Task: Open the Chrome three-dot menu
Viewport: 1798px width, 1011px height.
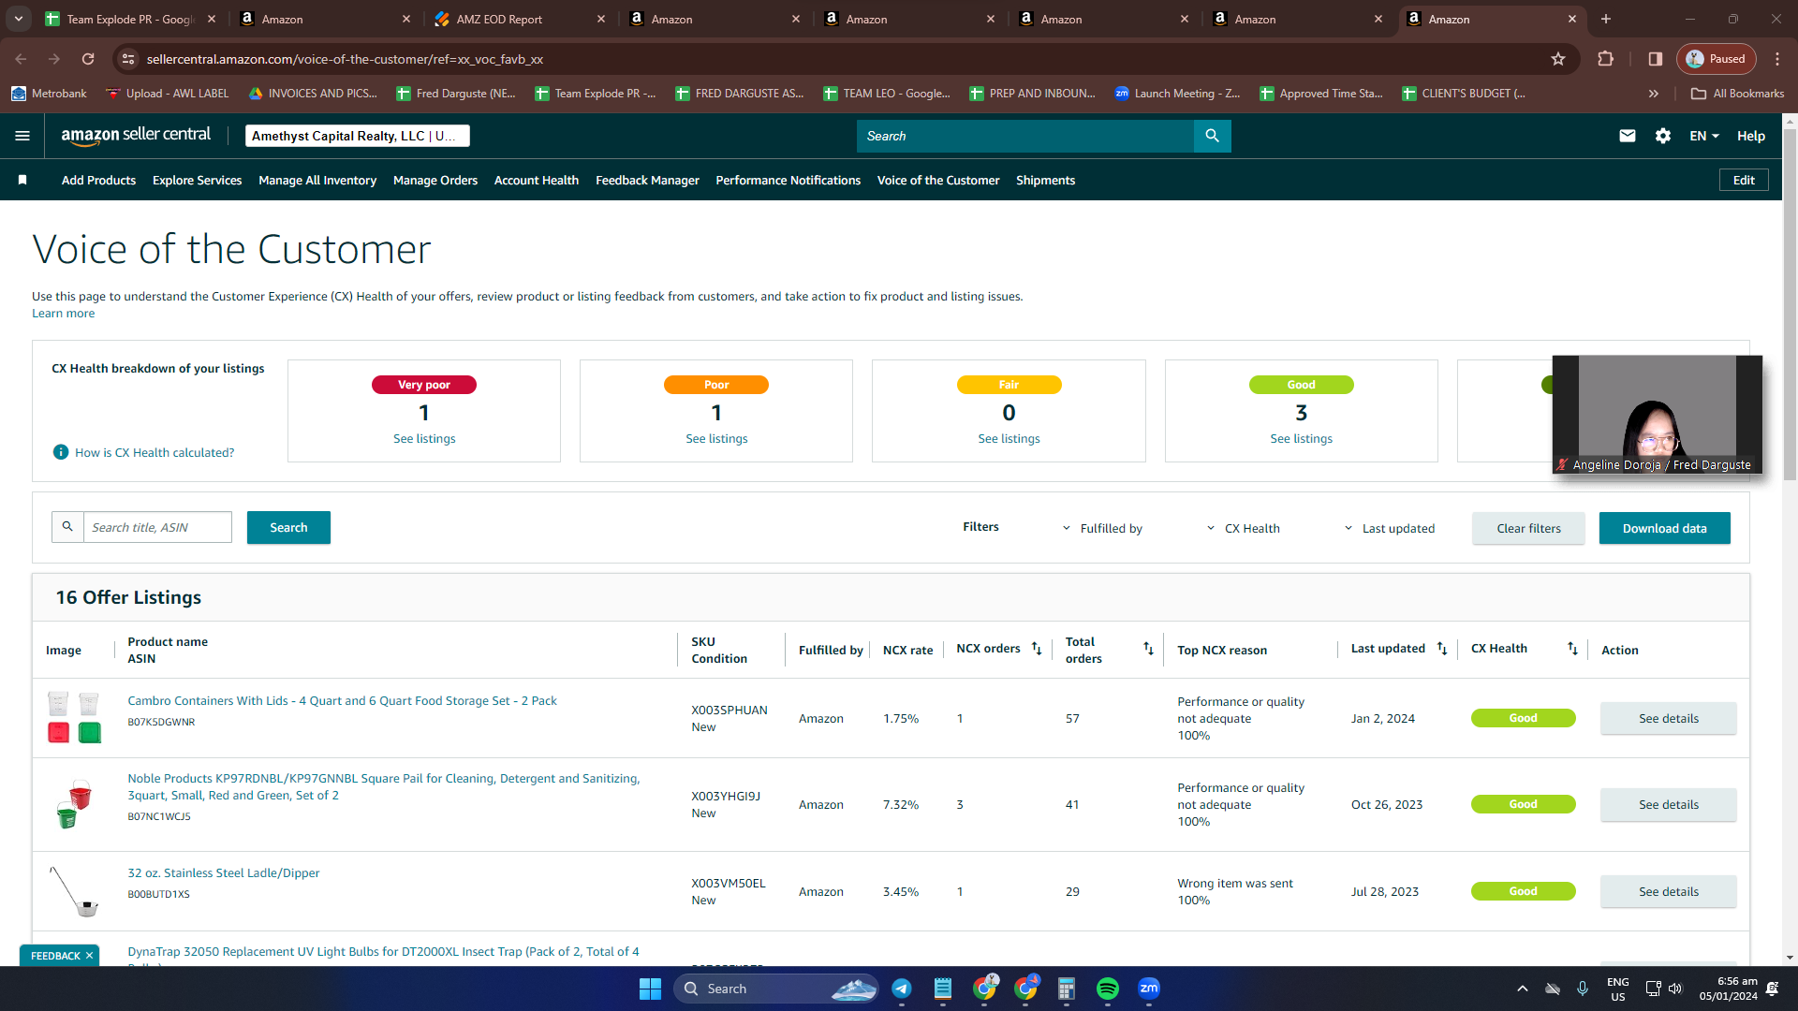Action: point(1777,59)
